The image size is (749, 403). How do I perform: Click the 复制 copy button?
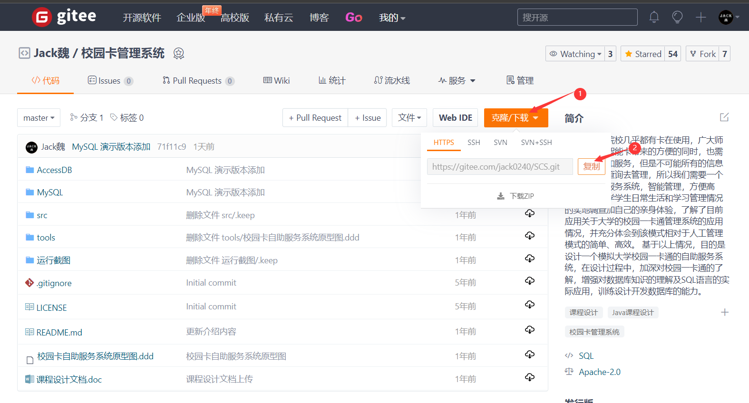(592, 166)
